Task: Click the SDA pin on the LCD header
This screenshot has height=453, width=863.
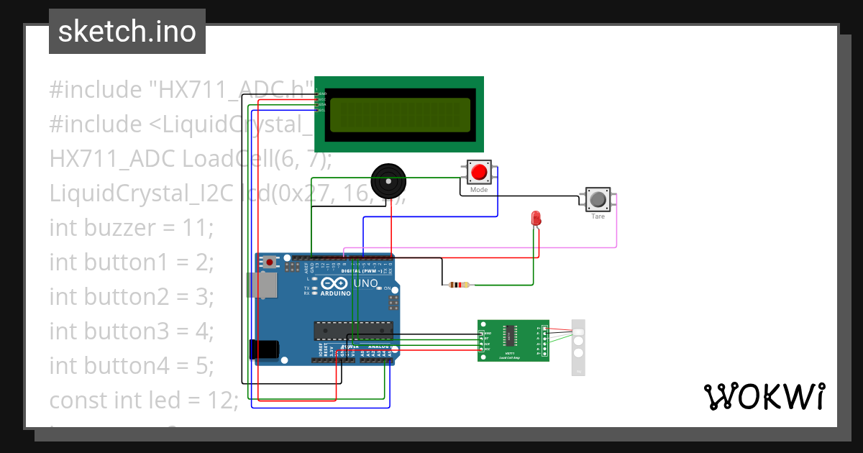Action: (316, 105)
